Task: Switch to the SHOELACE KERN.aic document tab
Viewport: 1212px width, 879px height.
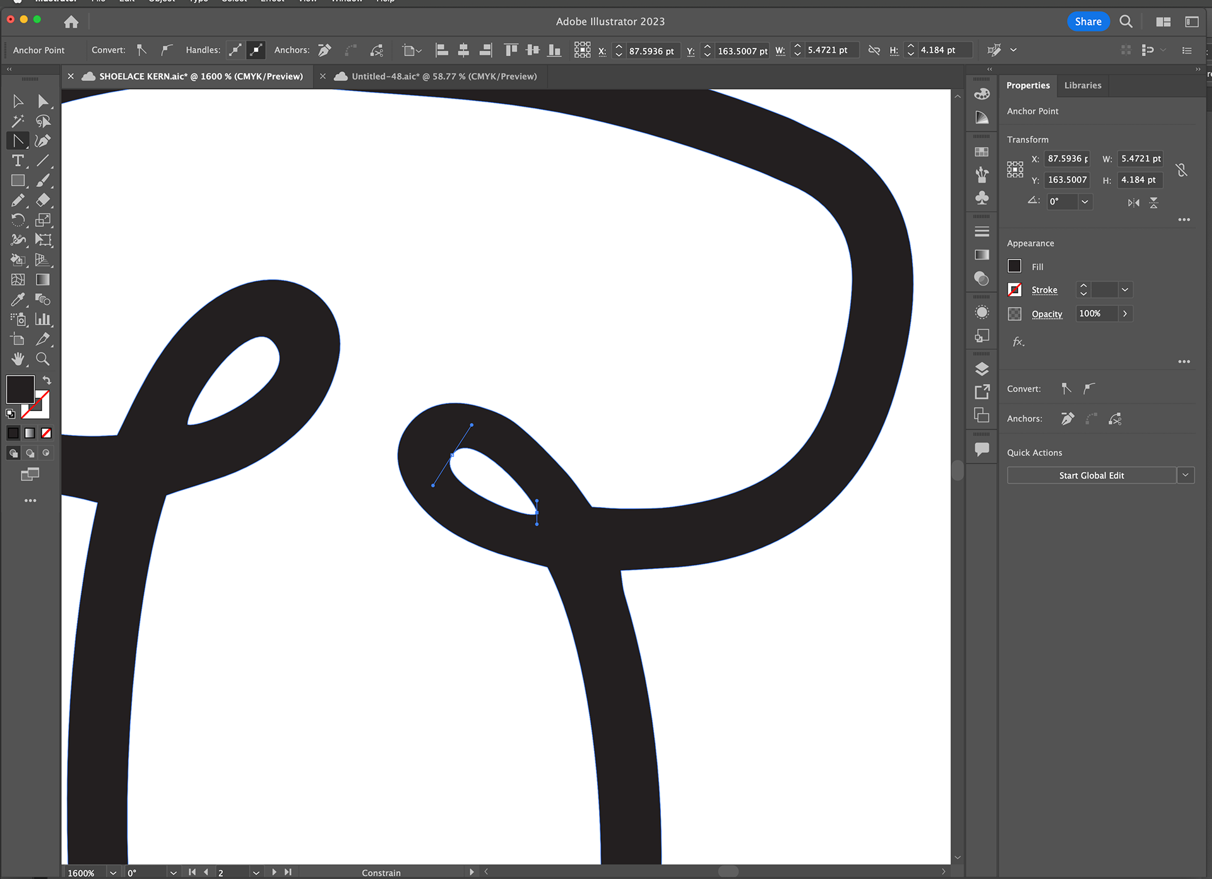Action: [x=201, y=76]
